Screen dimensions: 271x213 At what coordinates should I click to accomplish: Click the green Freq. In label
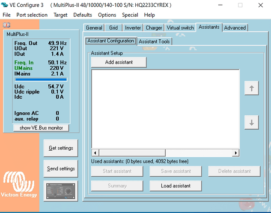click(x=24, y=62)
